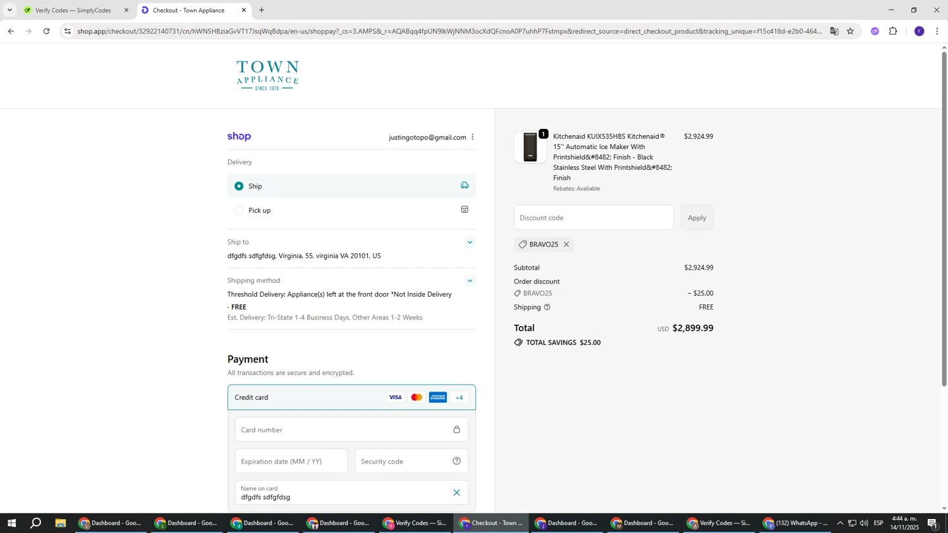Open the ESP language indicator

coord(878,523)
